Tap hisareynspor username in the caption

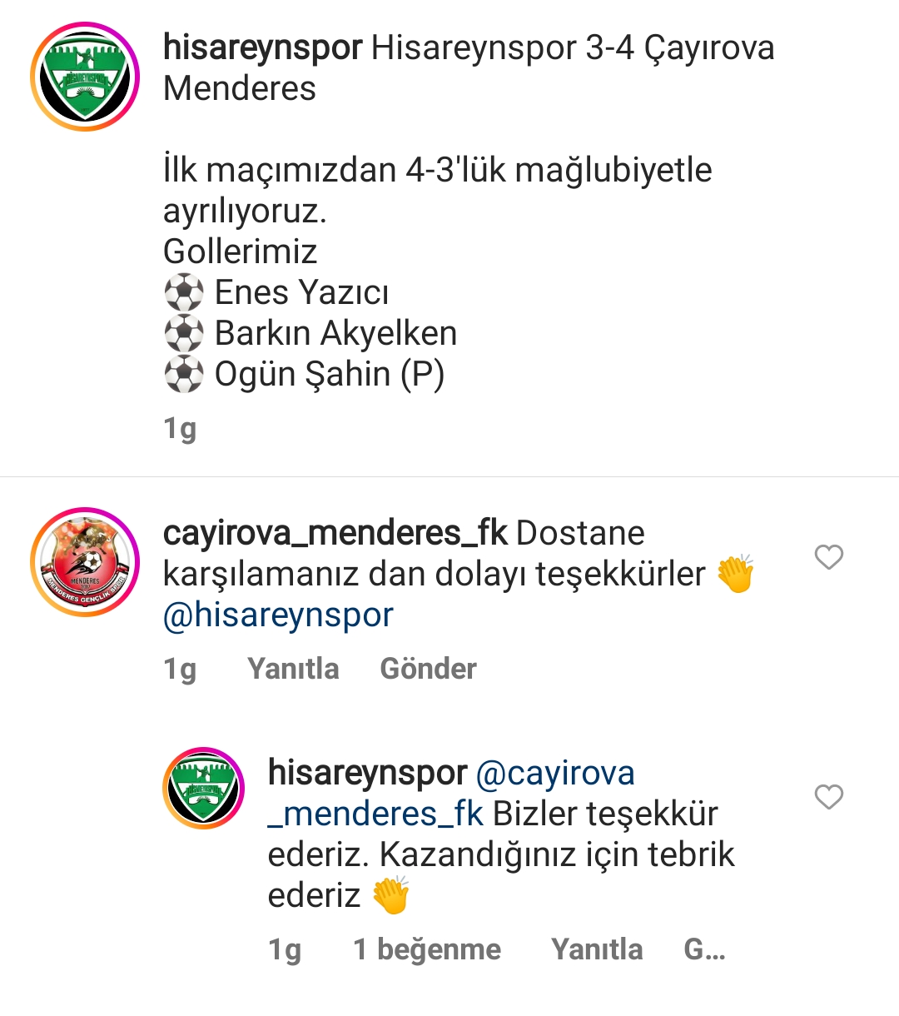click(262, 47)
